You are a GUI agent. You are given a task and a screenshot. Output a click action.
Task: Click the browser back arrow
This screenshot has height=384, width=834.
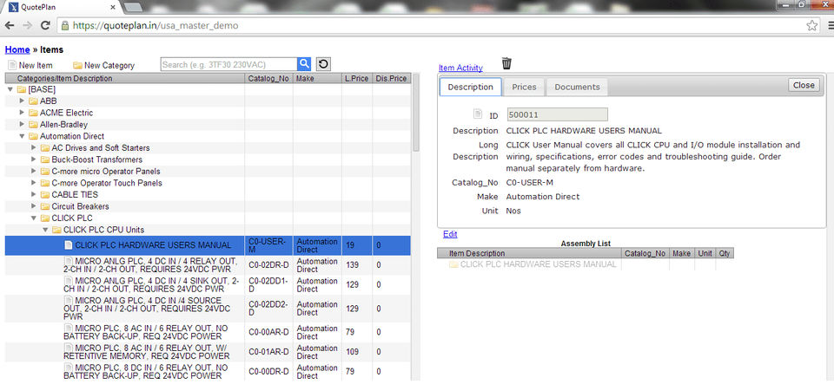click(x=10, y=25)
